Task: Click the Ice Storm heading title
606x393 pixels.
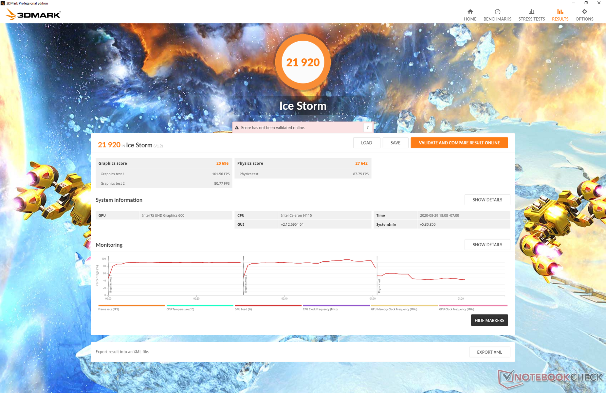Action: 303,106
